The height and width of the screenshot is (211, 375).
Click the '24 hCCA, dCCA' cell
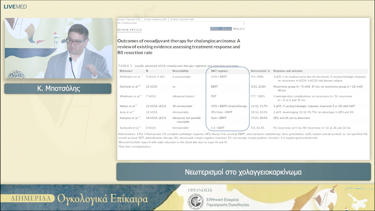[x=156, y=118]
